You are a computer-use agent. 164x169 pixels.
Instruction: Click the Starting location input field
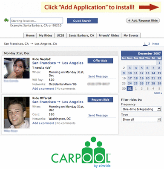[x=37, y=20]
